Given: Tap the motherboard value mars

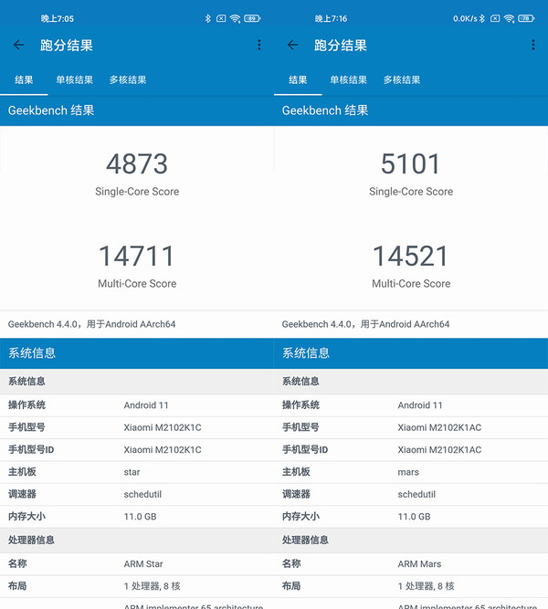Looking at the screenshot, I should 408,472.
